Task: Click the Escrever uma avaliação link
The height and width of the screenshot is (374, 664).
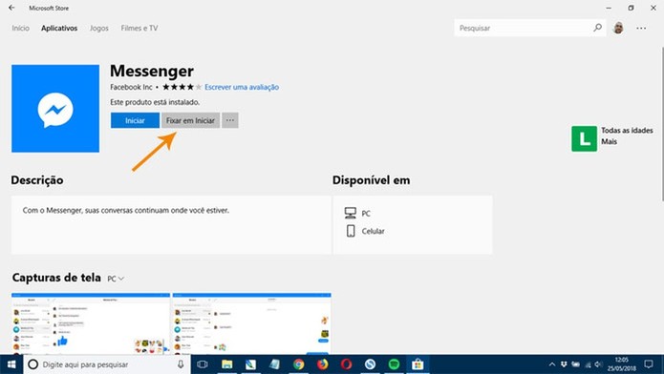Action: click(242, 87)
